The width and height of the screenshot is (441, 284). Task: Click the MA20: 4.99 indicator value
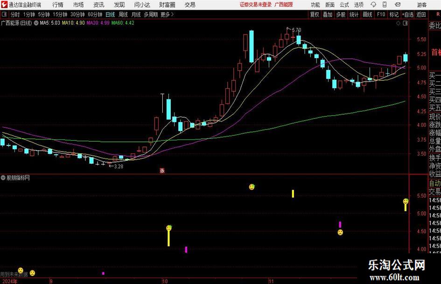98,23
